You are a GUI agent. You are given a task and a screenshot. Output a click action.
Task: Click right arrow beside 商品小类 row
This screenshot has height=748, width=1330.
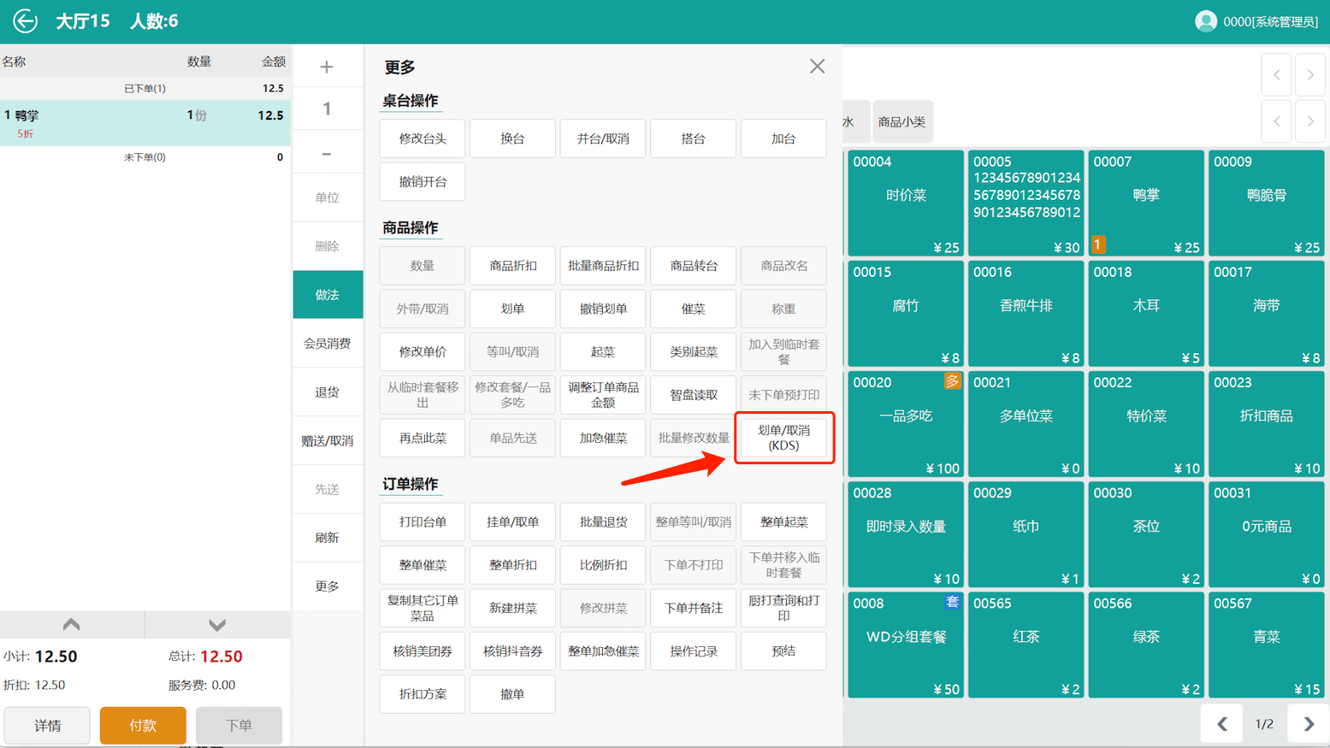pos(1310,121)
